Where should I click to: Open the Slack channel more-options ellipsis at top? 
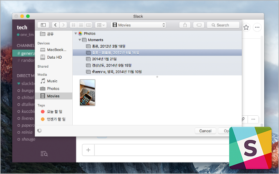(x=257, y=27)
